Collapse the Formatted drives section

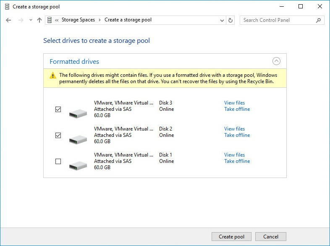(x=276, y=61)
